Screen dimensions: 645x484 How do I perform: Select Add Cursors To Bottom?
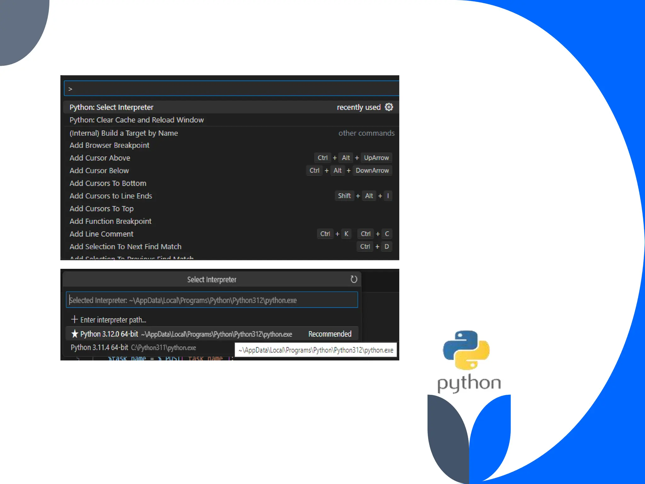(108, 183)
